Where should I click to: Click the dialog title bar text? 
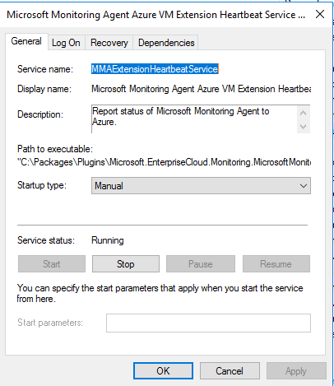coord(155,15)
